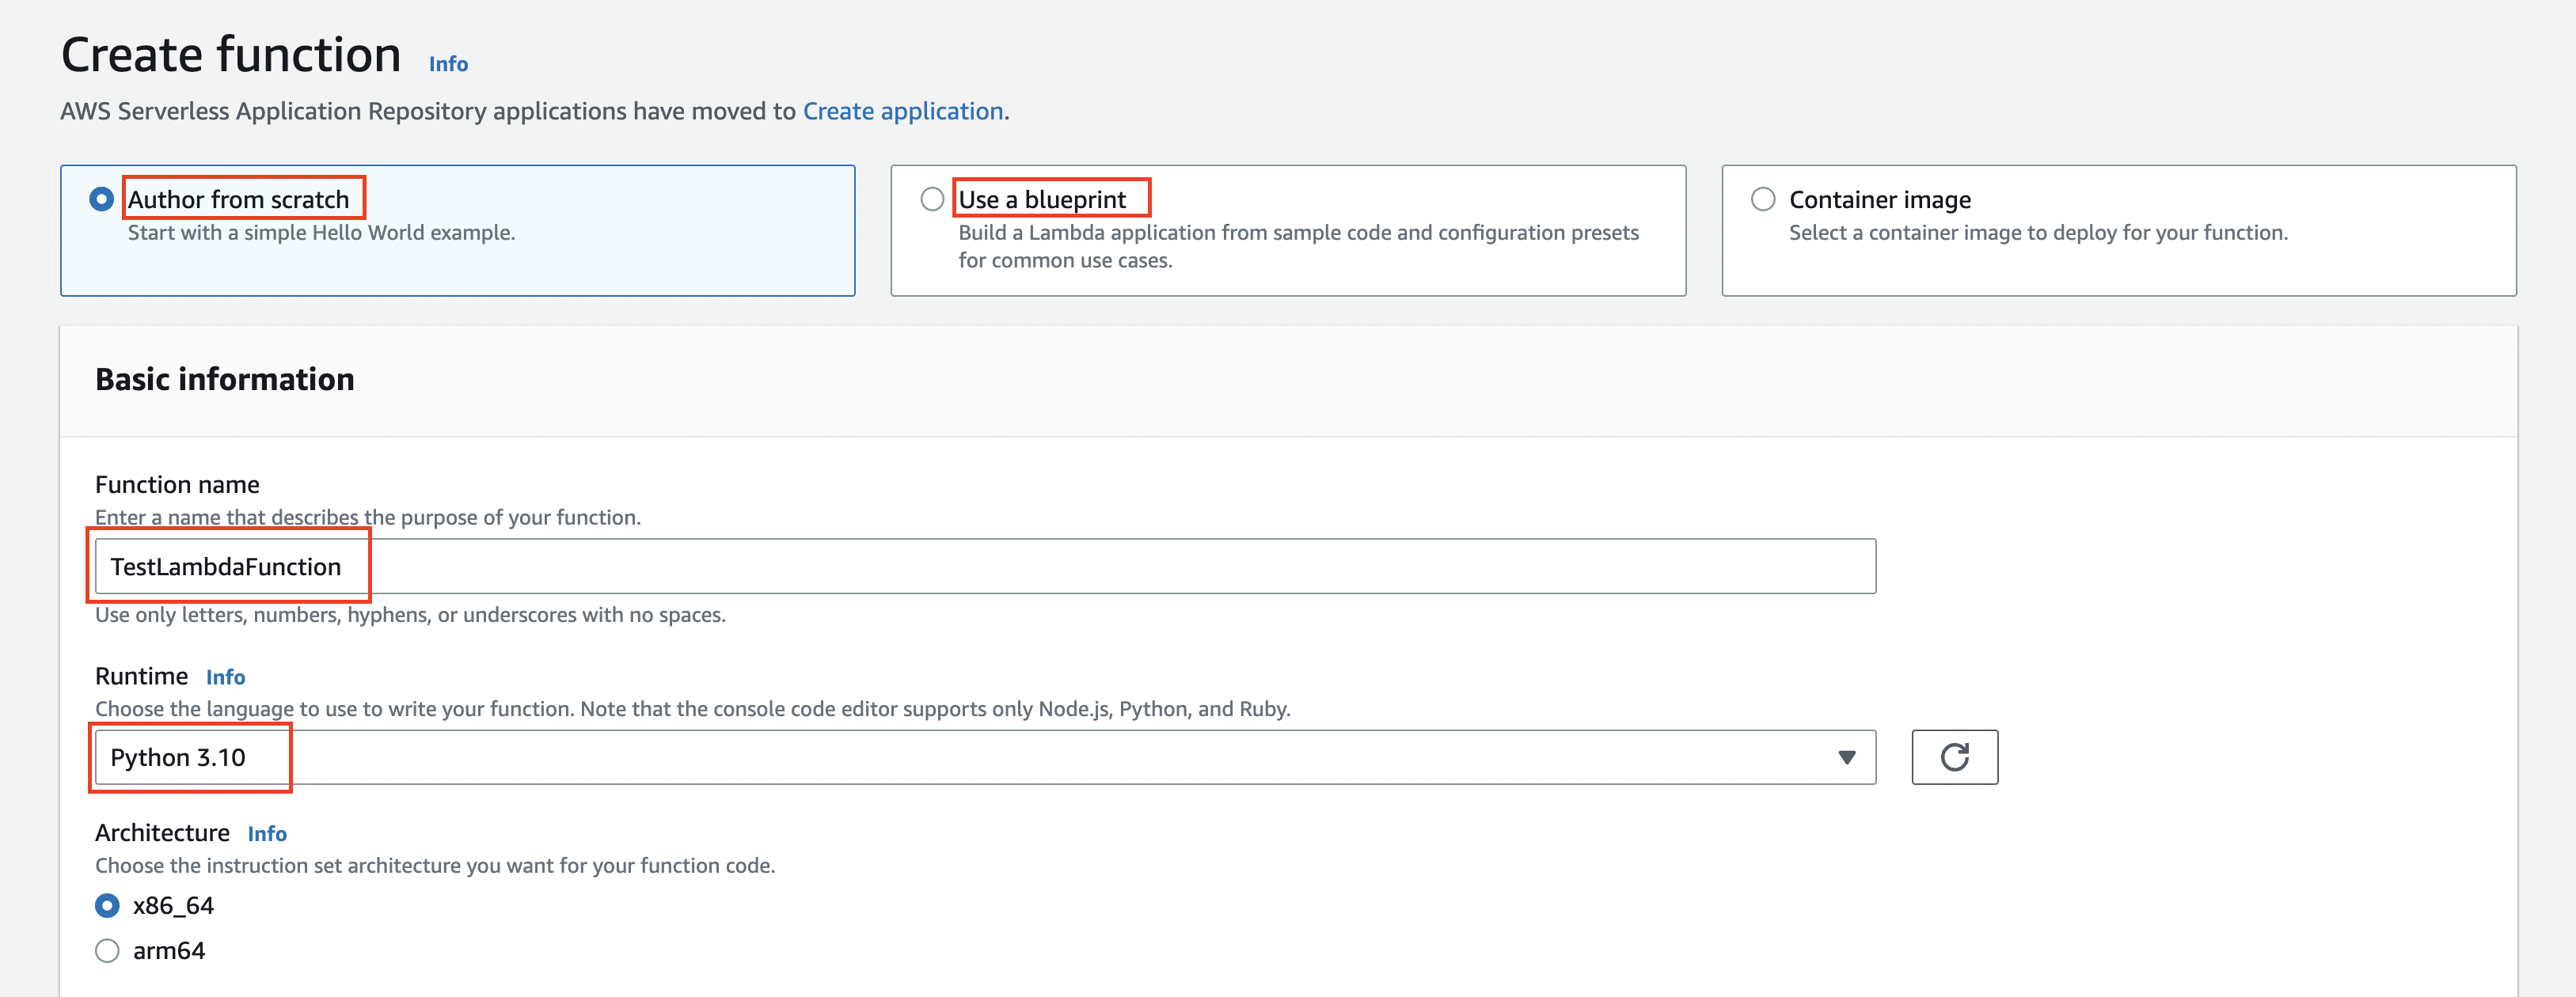Click the 'Select a container image to deploy' description
This screenshot has width=2576, height=997.
coord(2038,232)
